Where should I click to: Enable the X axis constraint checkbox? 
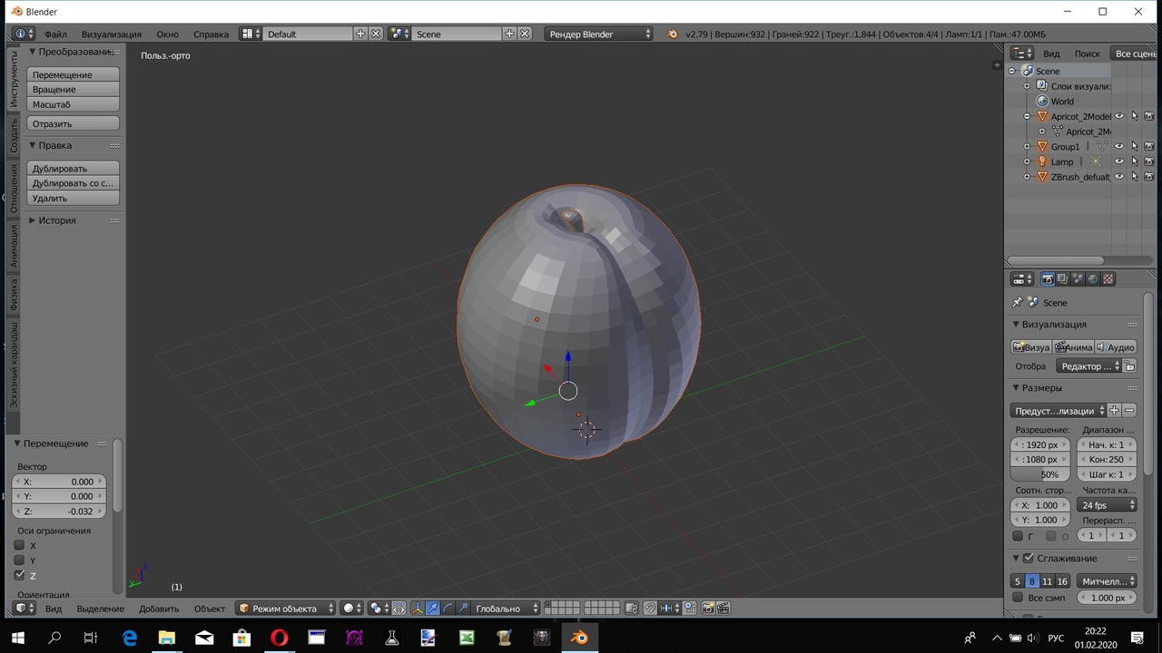[x=19, y=545]
